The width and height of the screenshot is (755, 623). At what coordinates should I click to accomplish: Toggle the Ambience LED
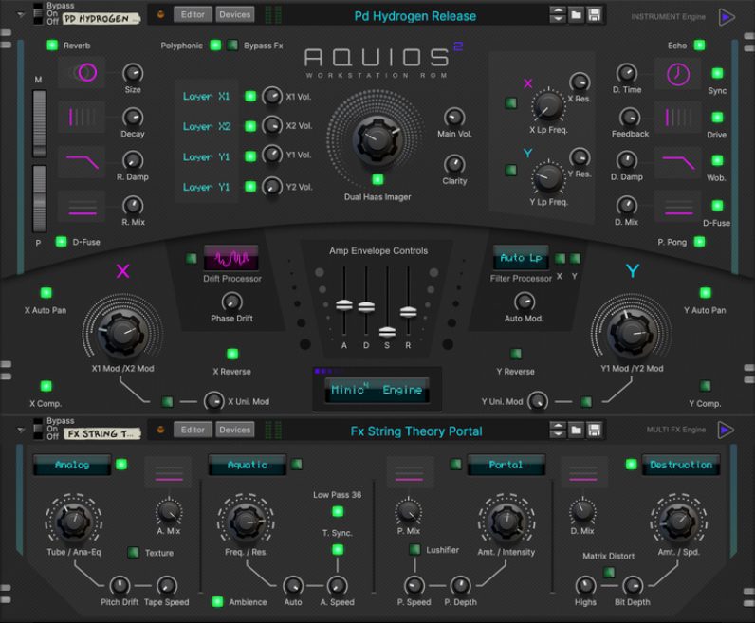[217, 601]
